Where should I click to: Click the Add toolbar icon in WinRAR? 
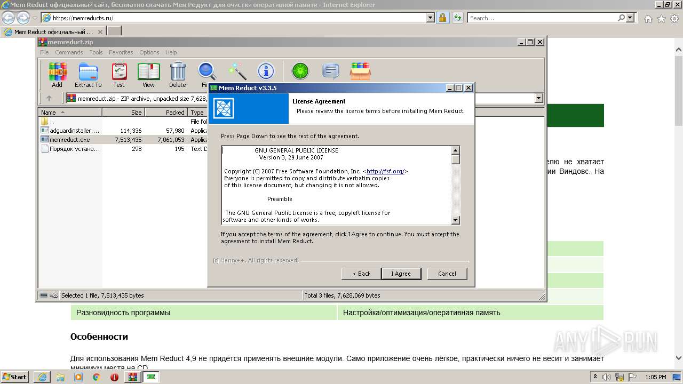click(57, 75)
